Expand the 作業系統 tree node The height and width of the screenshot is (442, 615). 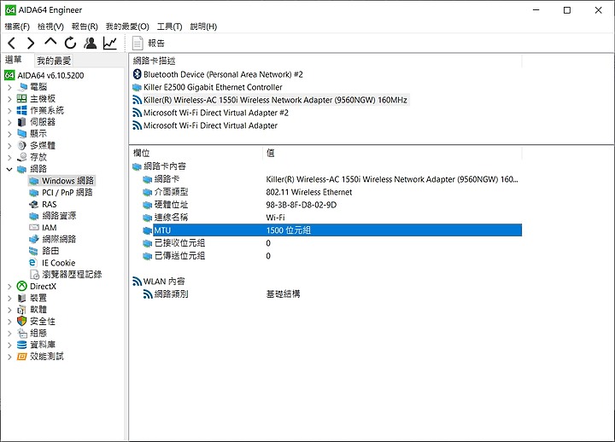[9, 111]
